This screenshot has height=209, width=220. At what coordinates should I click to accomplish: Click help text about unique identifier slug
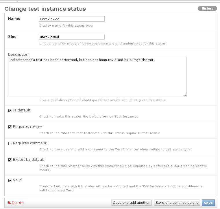point(102,43)
